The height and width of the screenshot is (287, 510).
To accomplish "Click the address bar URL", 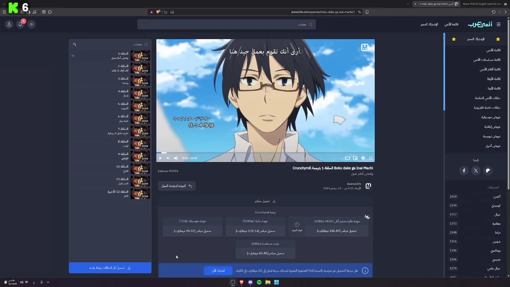I will [323, 12].
